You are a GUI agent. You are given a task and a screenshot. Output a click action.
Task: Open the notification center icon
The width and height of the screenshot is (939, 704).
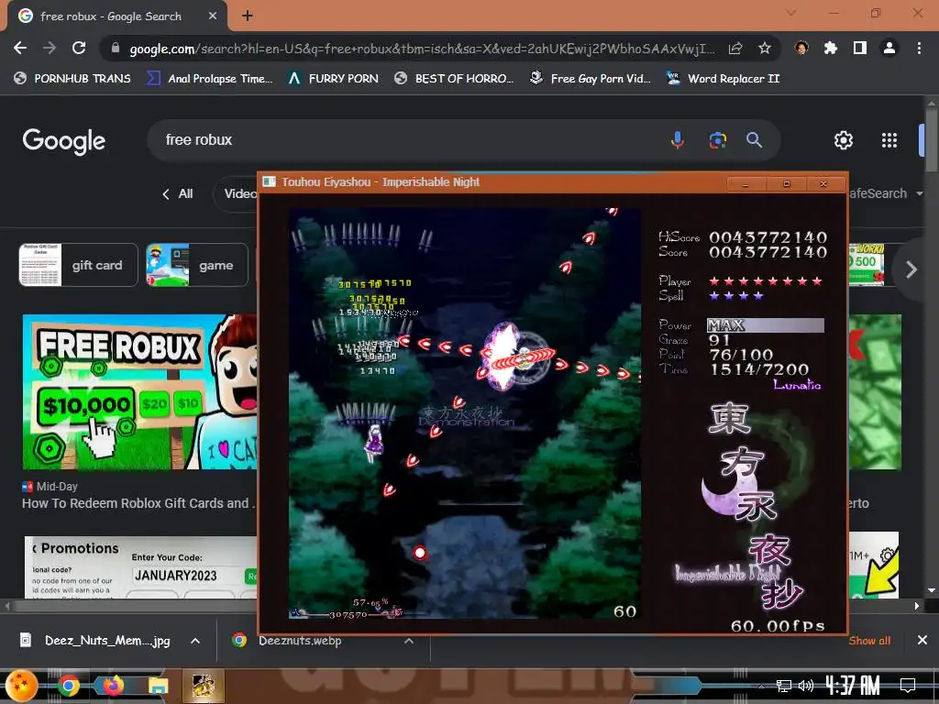[908, 685]
